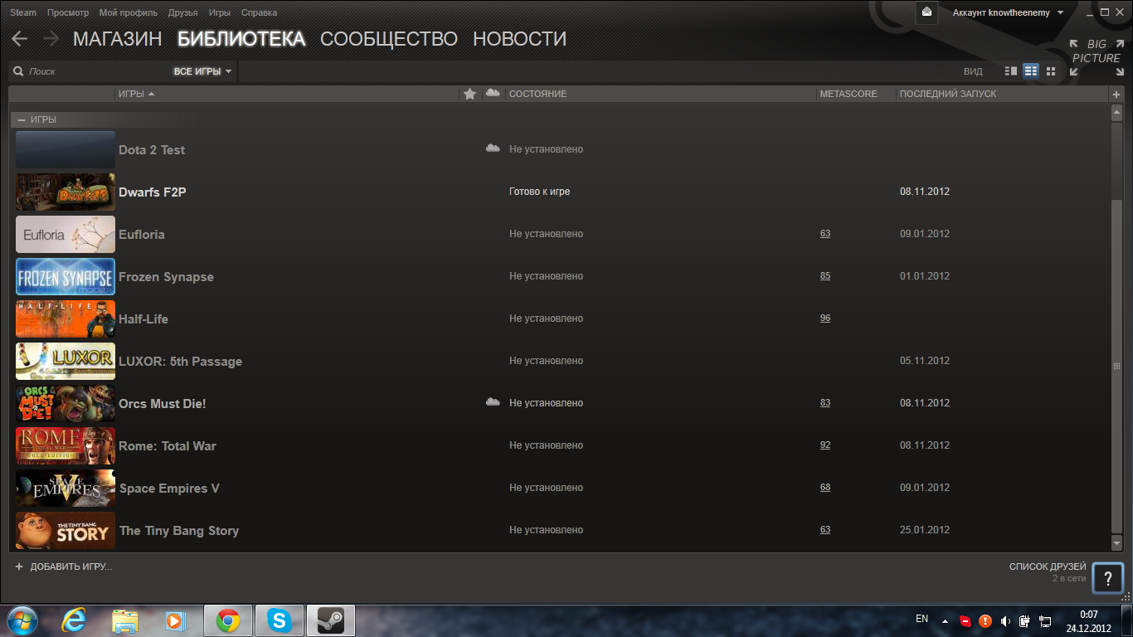
Task: Go to the СООБЩЕСТВО tab
Action: click(388, 38)
